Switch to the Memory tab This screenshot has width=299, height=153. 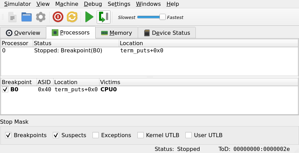pos(117,33)
